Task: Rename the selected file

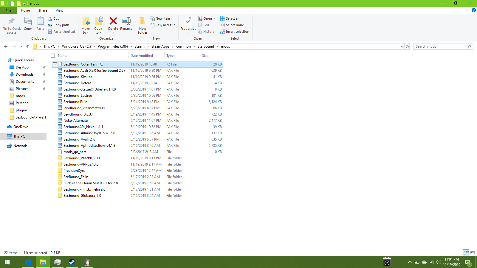Action: 126,24
